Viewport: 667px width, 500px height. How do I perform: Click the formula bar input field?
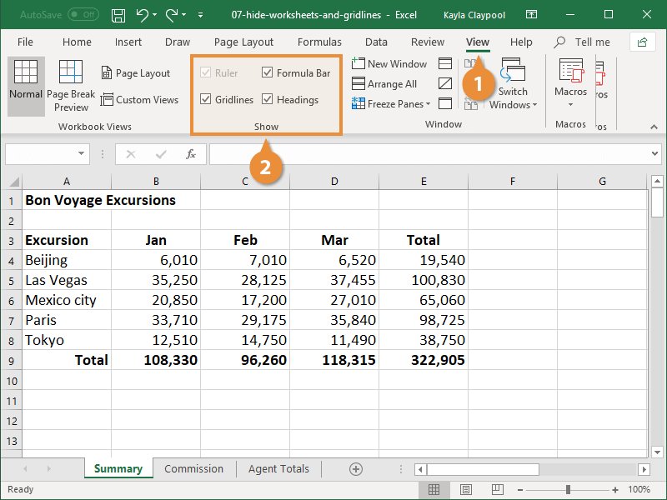point(429,154)
